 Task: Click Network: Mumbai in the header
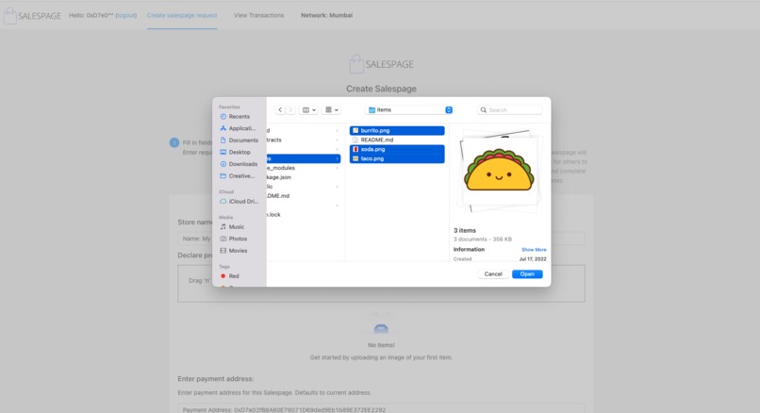(x=326, y=15)
